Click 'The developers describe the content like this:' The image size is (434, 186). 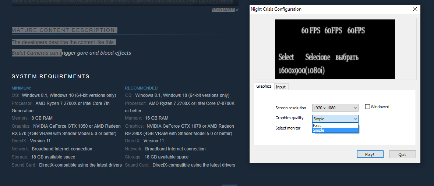[64, 42]
